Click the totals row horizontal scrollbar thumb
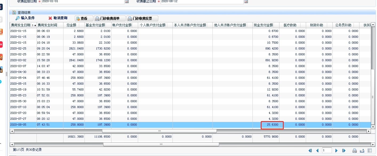377x156 pixels. (x=161, y=144)
